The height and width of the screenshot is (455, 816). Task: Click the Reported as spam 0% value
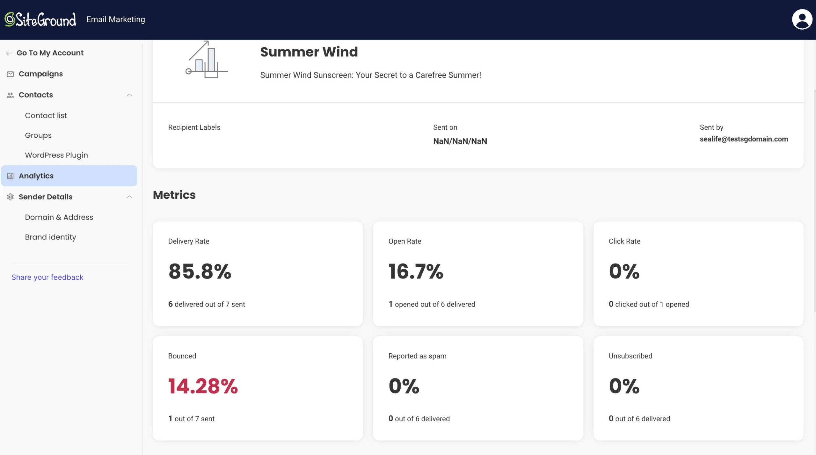click(x=404, y=386)
